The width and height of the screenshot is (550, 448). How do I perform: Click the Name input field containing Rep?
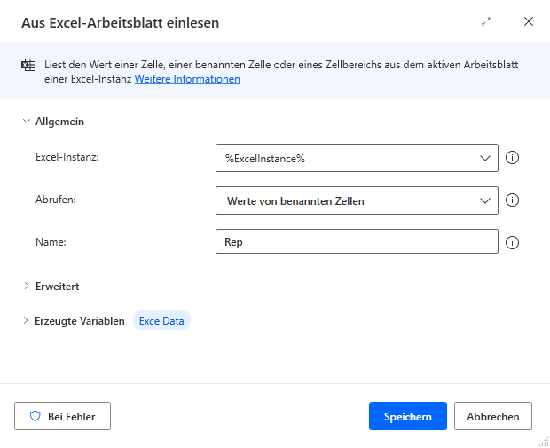coord(357,241)
